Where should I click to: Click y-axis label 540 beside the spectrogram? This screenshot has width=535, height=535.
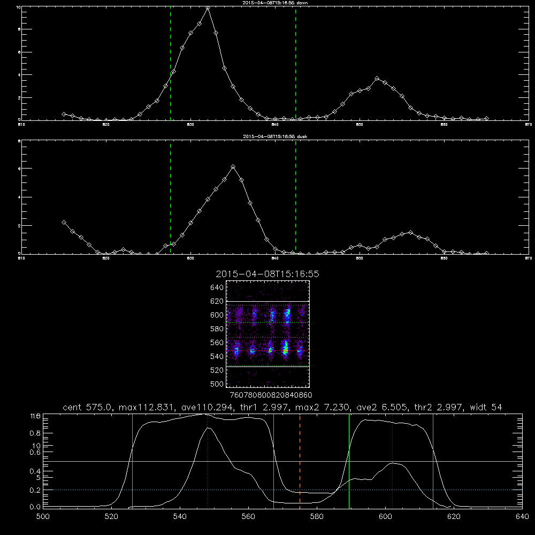click(x=217, y=356)
